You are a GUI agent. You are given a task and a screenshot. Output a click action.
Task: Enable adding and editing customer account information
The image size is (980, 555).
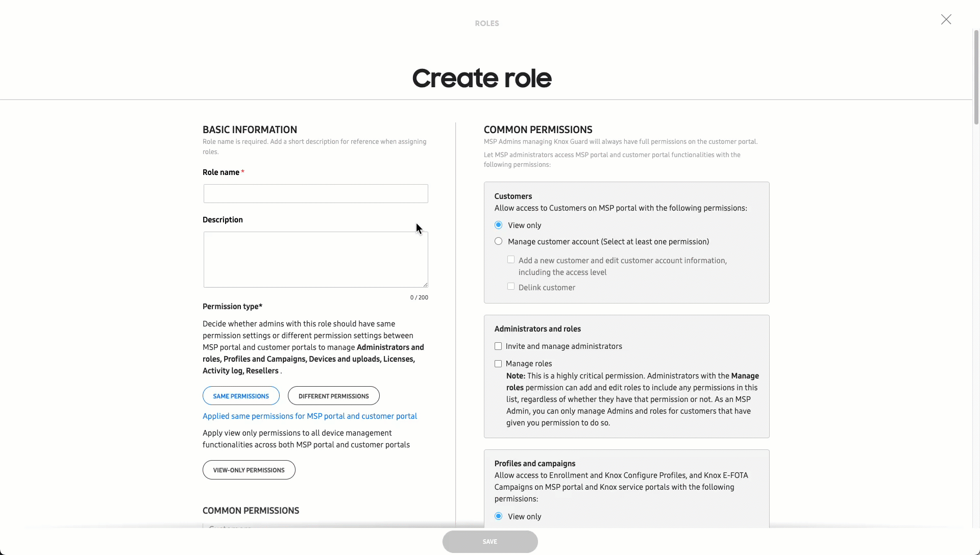point(511,260)
